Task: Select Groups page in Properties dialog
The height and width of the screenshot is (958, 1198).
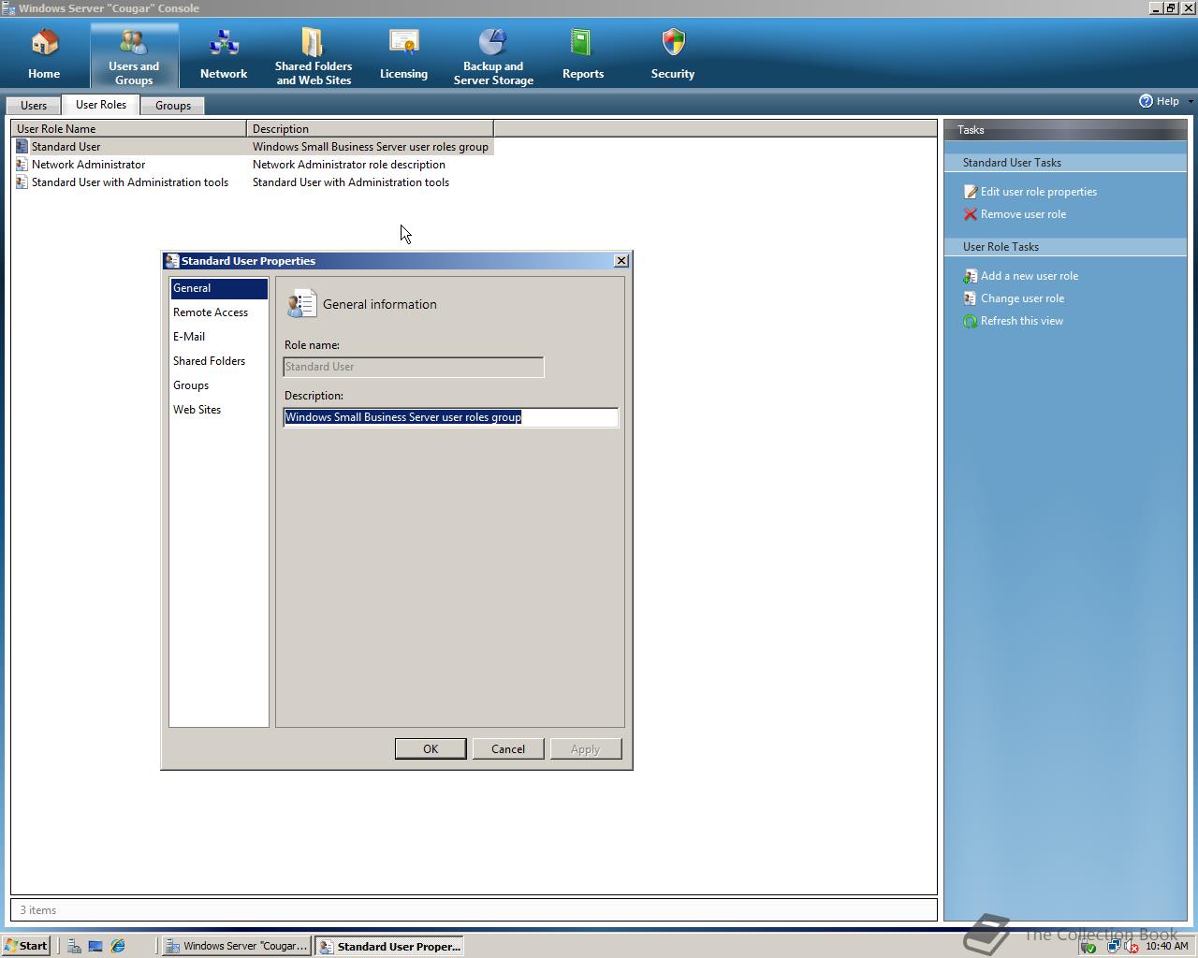Action: pyautogui.click(x=219, y=385)
